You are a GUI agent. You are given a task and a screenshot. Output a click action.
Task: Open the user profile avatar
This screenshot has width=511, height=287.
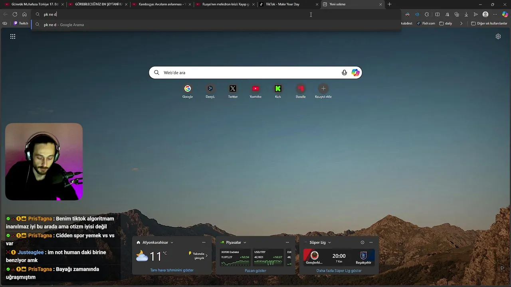[x=485, y=14]
